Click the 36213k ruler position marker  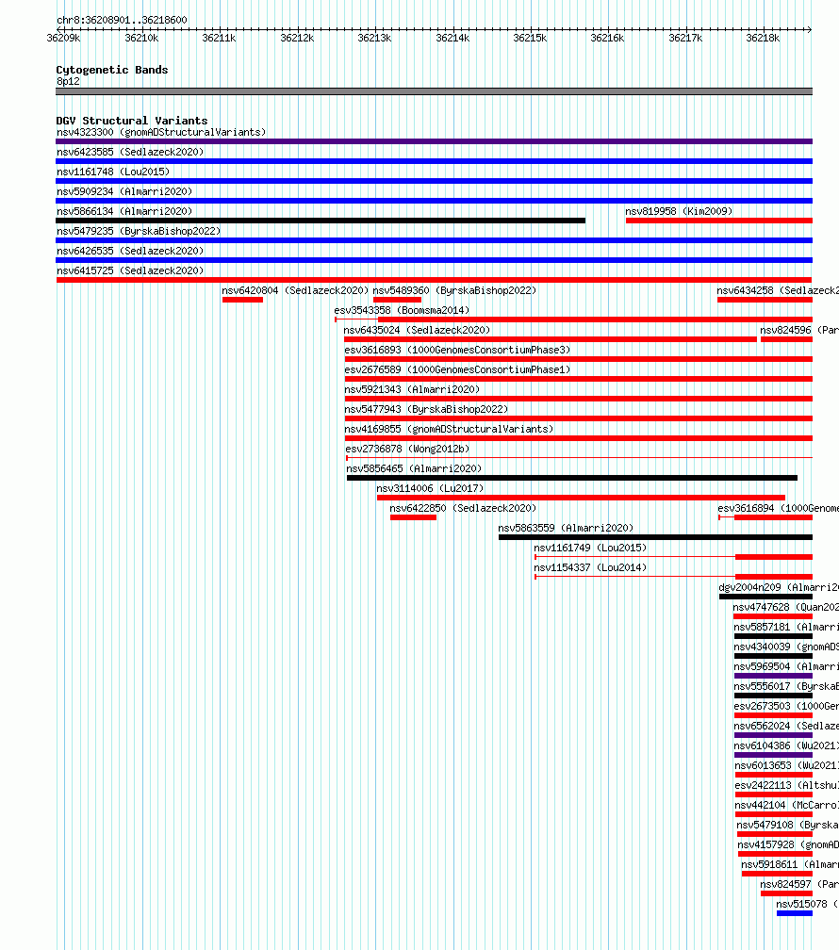(374, 38)
